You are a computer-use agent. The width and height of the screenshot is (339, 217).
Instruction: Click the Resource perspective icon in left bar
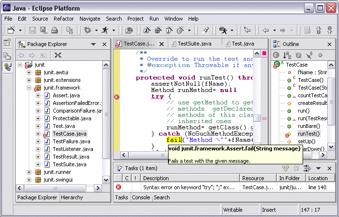(7, 56)
